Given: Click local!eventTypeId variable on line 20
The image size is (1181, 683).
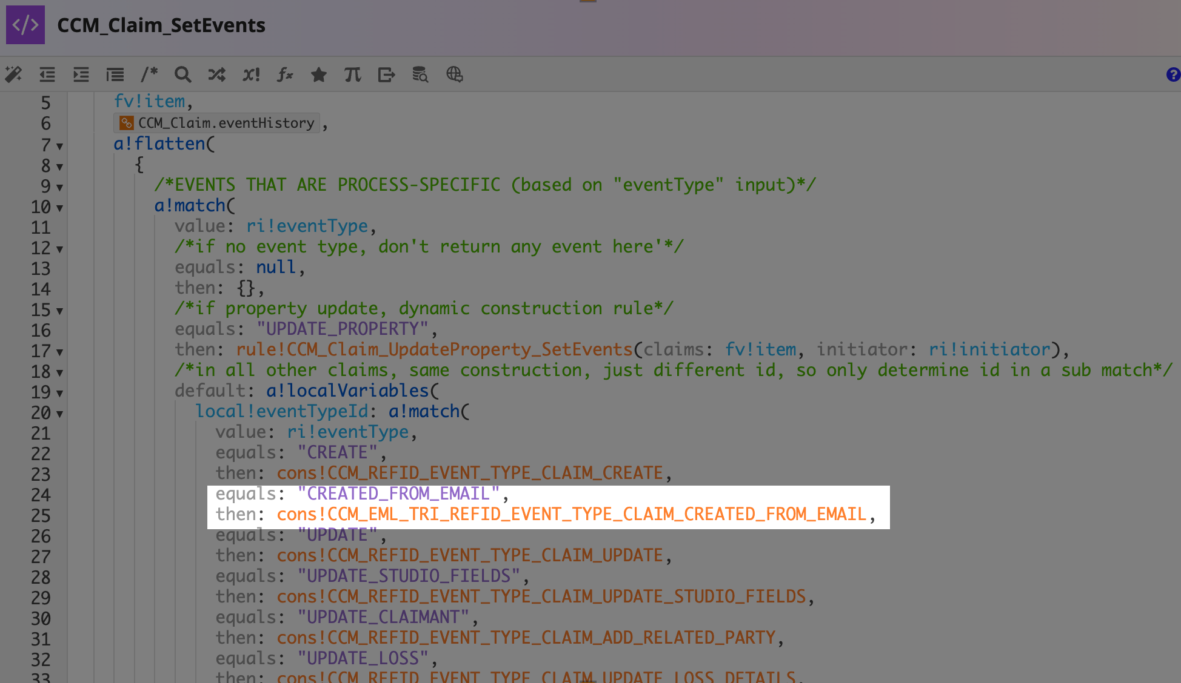Looking at the screenshot, I should (282, 411).
